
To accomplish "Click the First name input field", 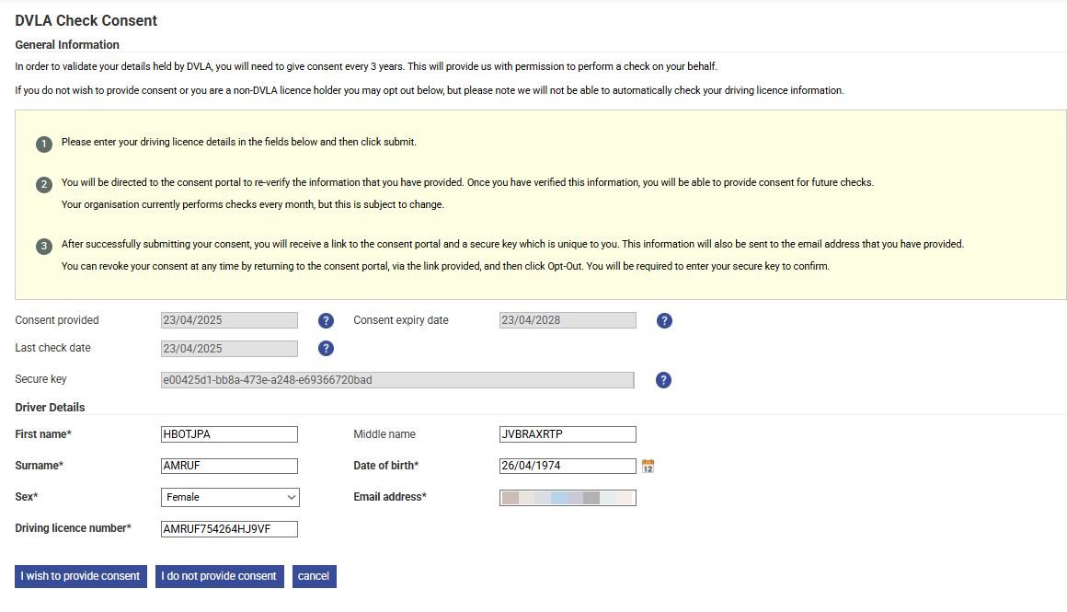I will click(229, 434).
